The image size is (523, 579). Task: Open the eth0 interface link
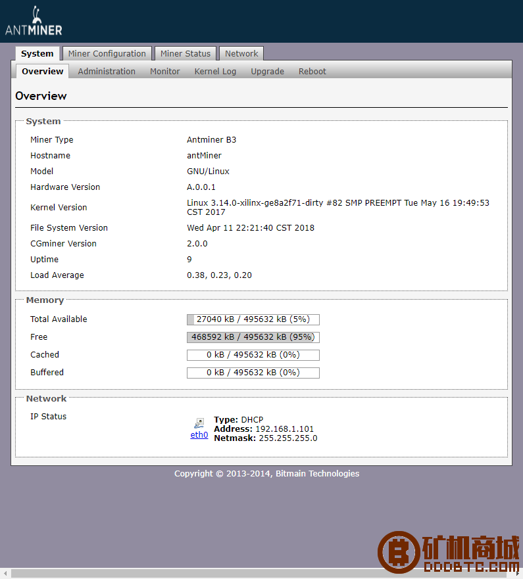(x=199, y=435)
